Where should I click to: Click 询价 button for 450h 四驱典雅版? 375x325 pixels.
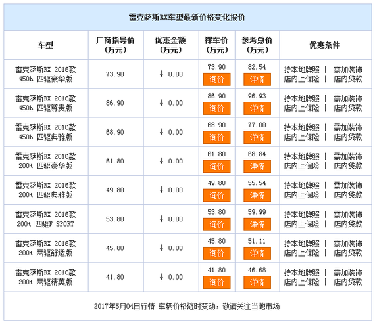[x=216, y=137]
